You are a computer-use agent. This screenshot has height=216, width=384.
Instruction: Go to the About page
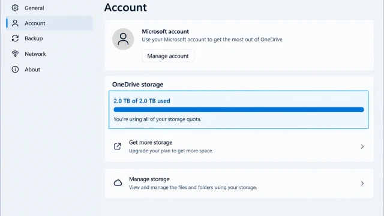[49, 70]
